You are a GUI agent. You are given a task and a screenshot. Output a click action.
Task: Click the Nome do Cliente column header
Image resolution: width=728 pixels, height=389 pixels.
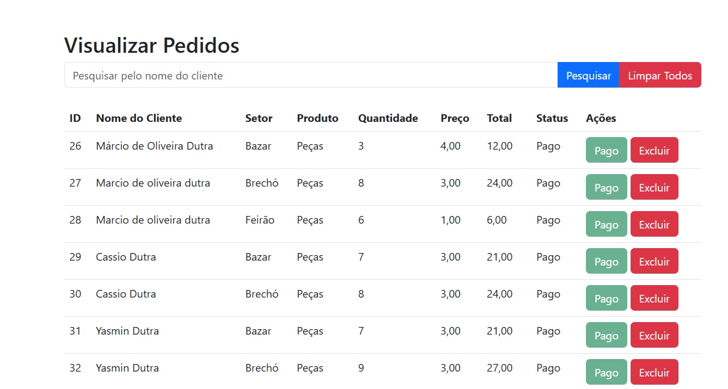coord(139,118)
